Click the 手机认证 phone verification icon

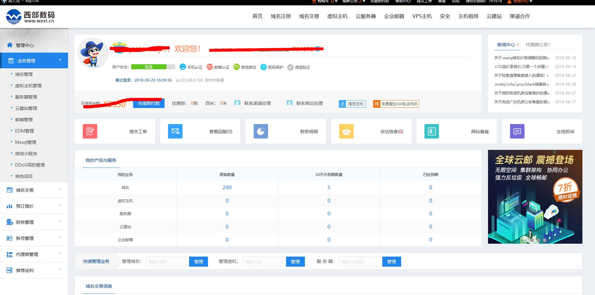[x=182, y=67]
